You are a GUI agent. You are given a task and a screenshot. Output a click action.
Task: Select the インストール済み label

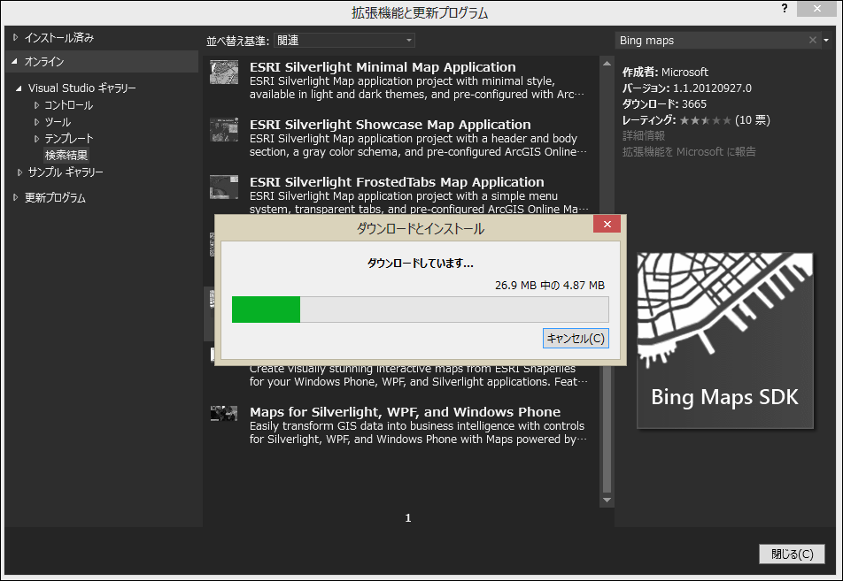tap(59, 38)
